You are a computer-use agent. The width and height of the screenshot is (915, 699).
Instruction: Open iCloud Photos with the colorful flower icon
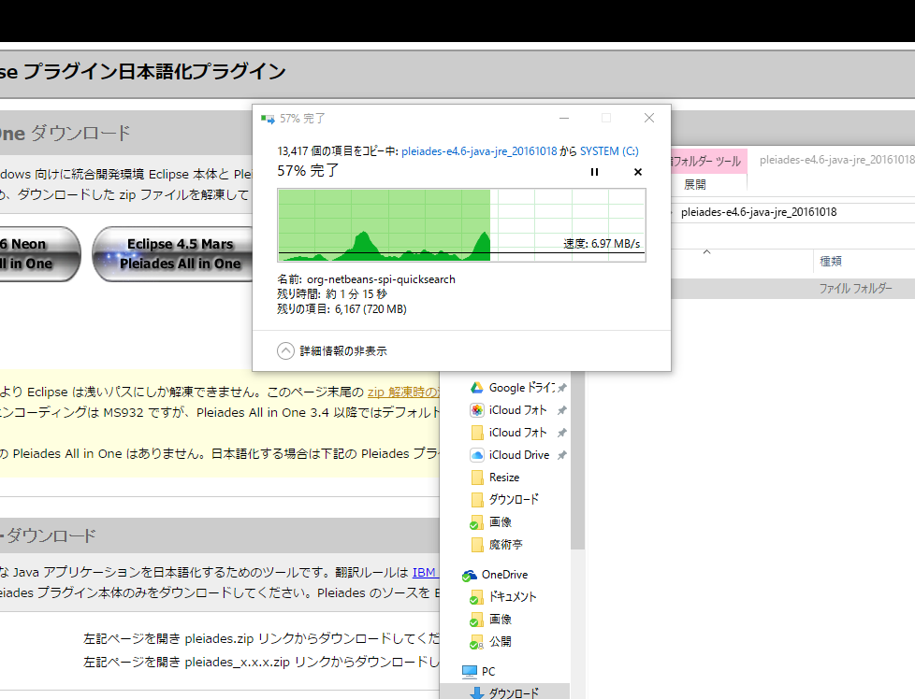point(476,410)
